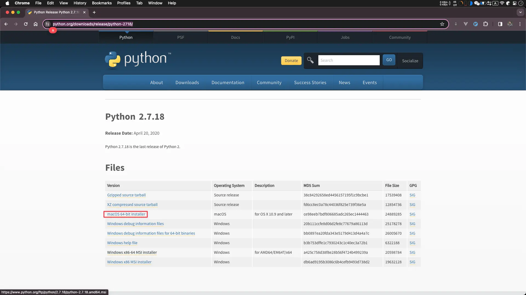Screen dimensions: 526x295
Task: Click the blue circular extension icon
Action: point(476,24)
